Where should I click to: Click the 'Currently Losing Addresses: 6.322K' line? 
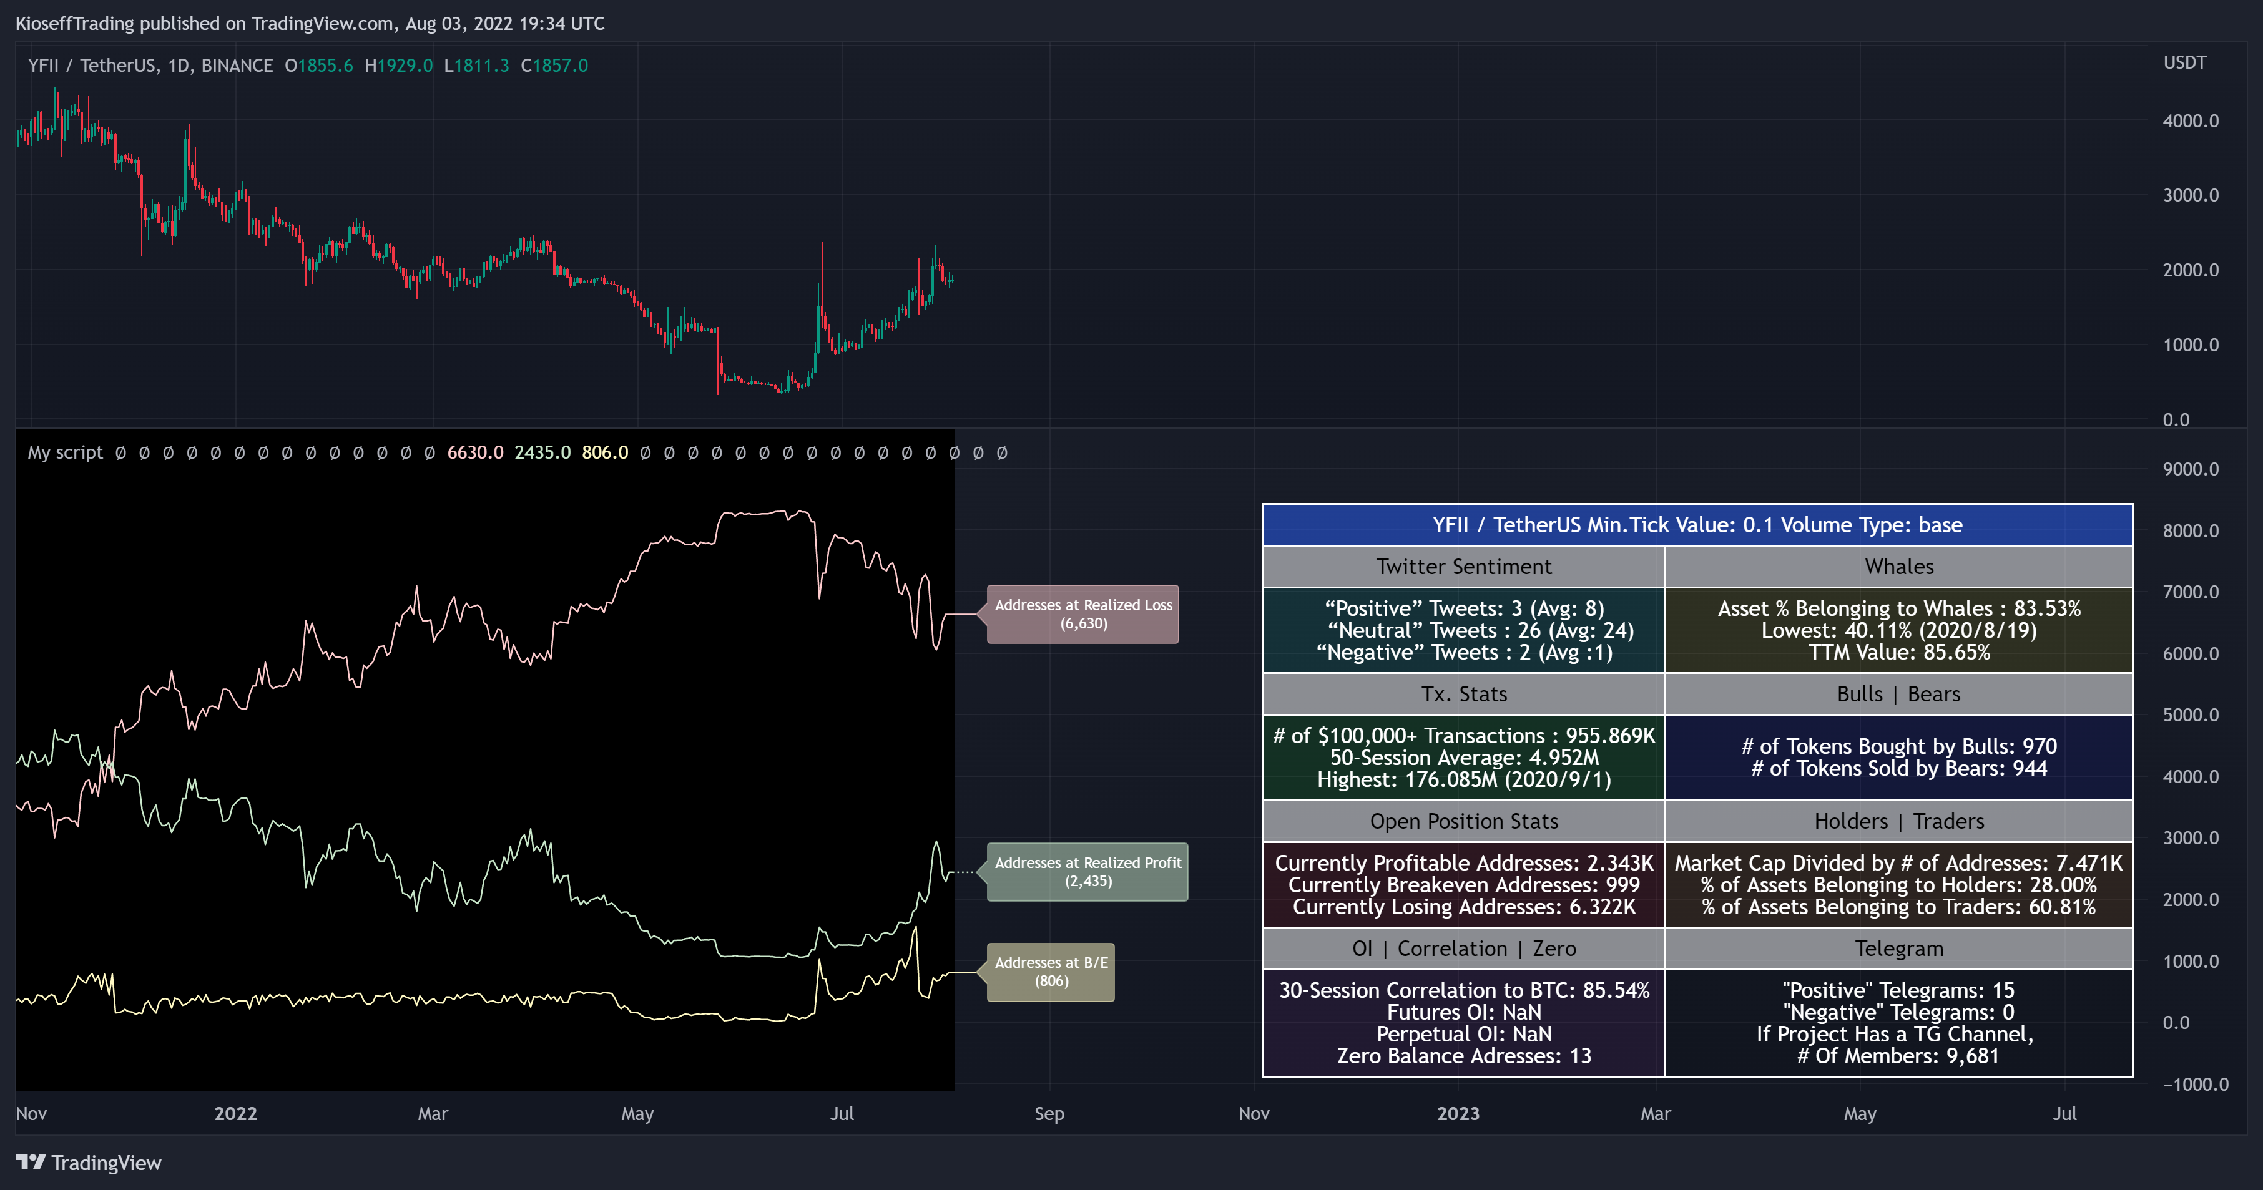click(x=1463, y=907)
